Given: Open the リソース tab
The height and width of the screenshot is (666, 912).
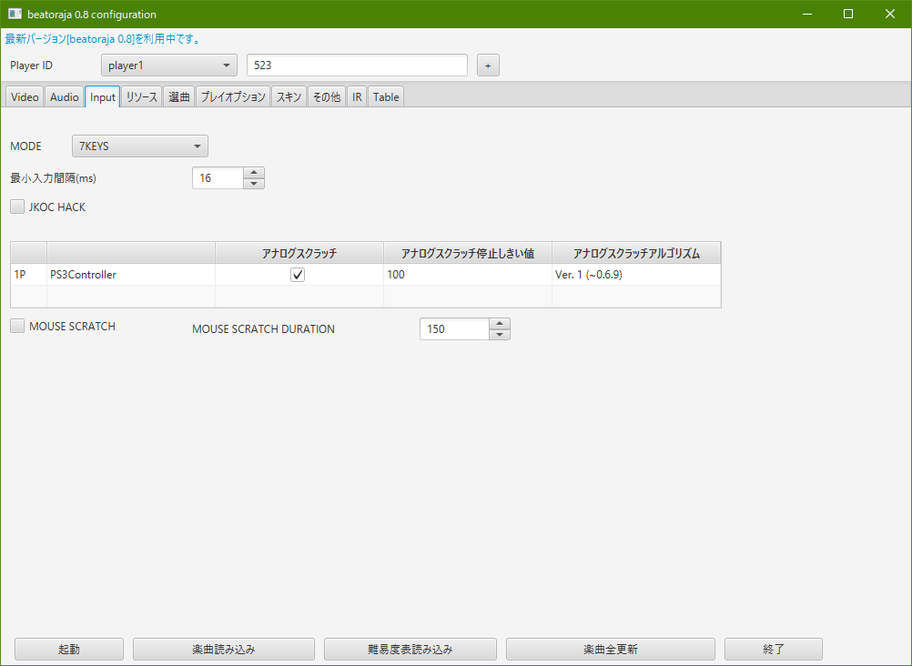Looking at the screenshot, I should [x=142, y=97].
